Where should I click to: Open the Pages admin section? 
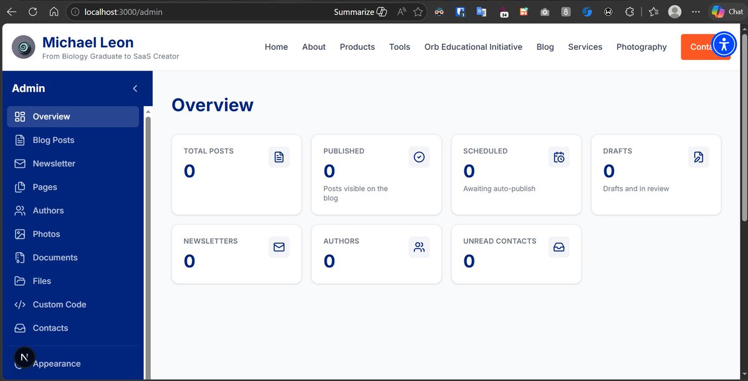pyautogui.click(x=73, y=187)
